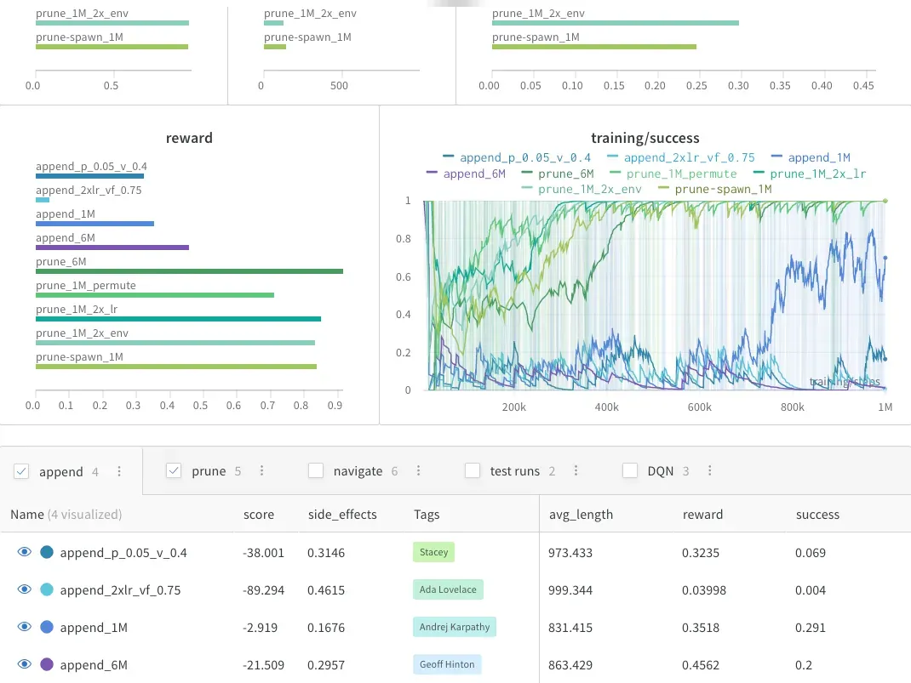Click the prune_1M_2x_lr bar in reward chart

178,319
